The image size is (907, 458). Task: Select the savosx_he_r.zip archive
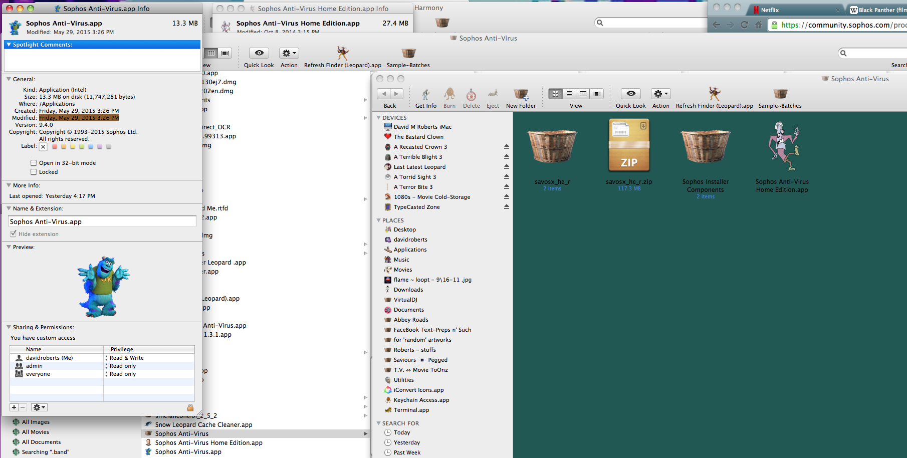tap(629, 146)
